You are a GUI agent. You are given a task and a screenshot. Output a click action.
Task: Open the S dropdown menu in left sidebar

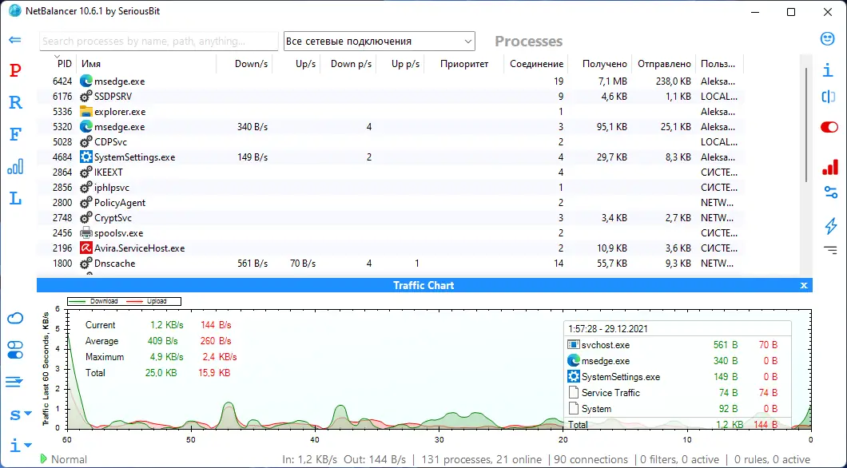pyautogui.click(x=21, y=414)
